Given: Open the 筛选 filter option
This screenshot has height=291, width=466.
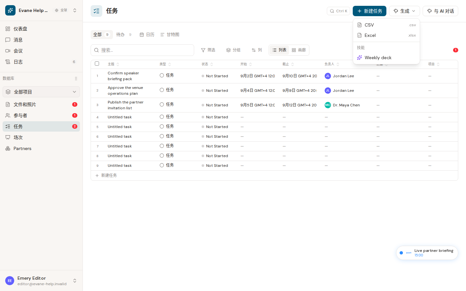Looking at the screenshot, I should point(208,50).
